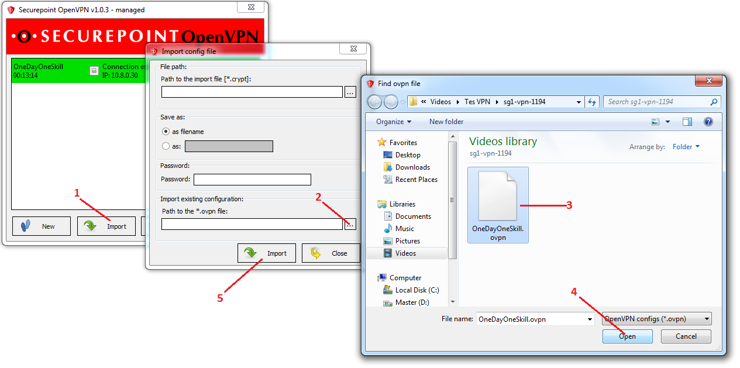Click the Forward arrow in the file dialog
This screenshot has width=740, height=368.
390,102
